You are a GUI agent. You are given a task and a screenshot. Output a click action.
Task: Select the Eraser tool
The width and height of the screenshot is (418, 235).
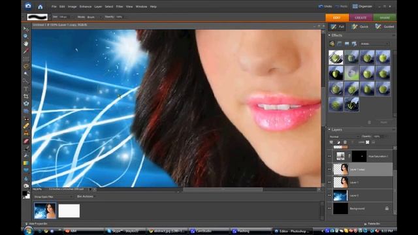pos(26,141)
